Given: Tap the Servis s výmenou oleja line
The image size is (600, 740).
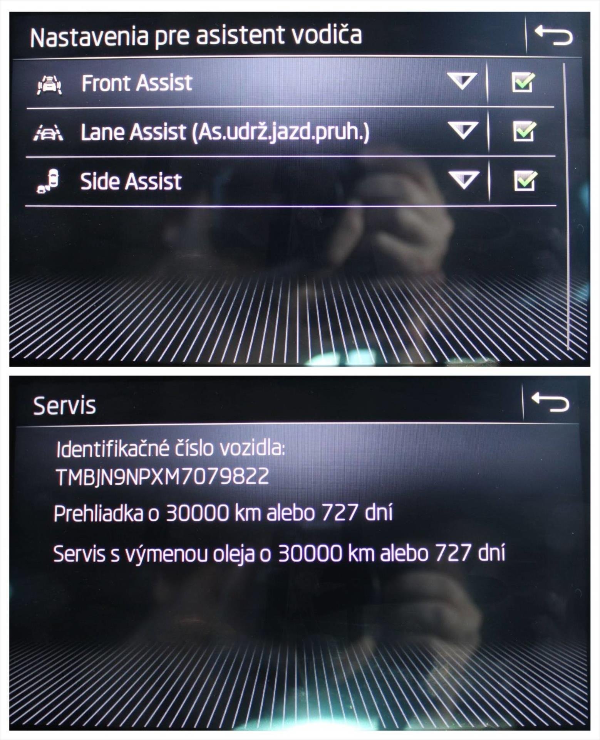Looking at the screenshot, I should pyautogui.click(x=279, y=553).
